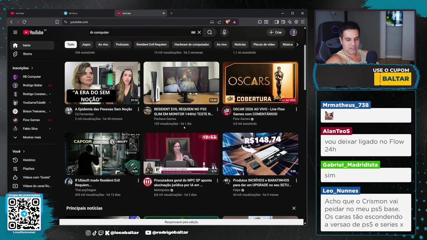Reload the page
This screenshot has height=240, width=427.
point(24,22)
